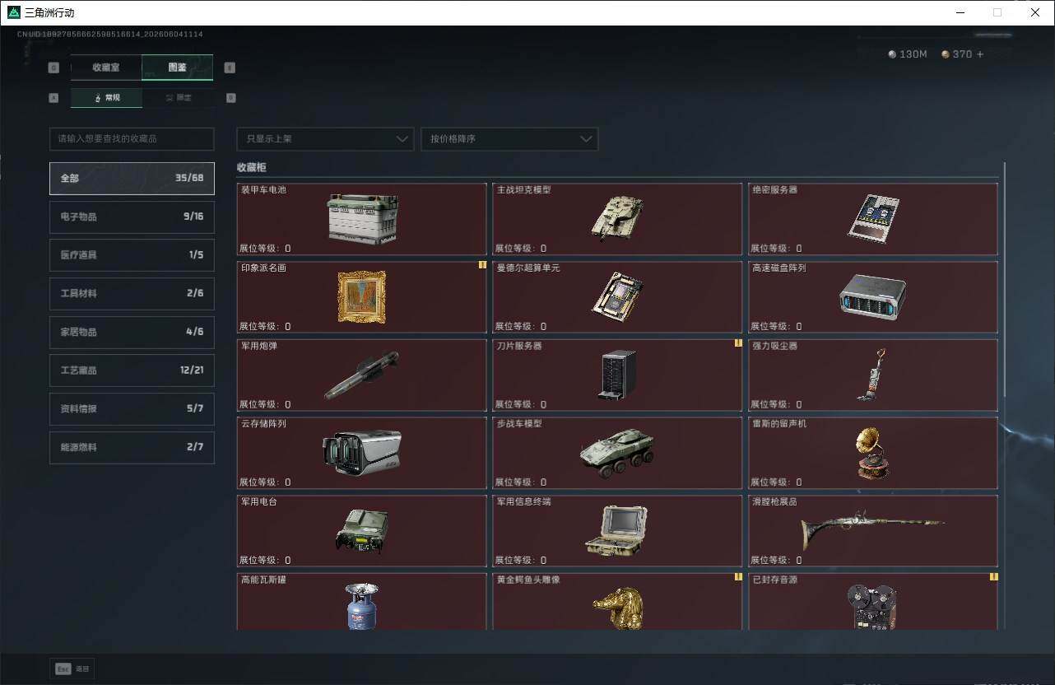
Task: Filter by 能源燃料 category
Action: tap(132, 448)
